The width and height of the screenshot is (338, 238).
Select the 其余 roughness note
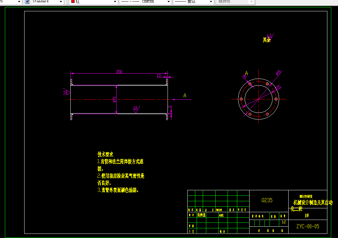tap(266, 40)
